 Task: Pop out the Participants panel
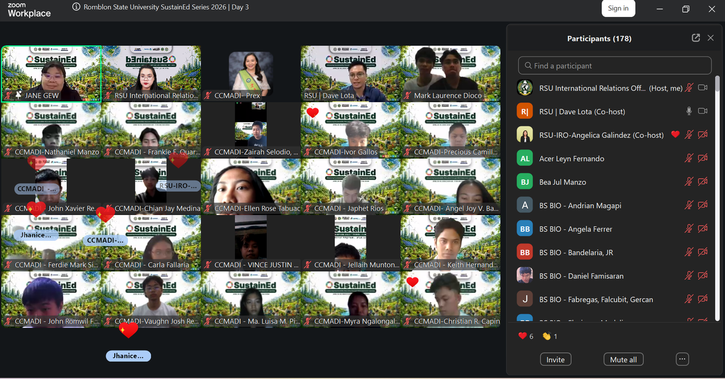695,38
